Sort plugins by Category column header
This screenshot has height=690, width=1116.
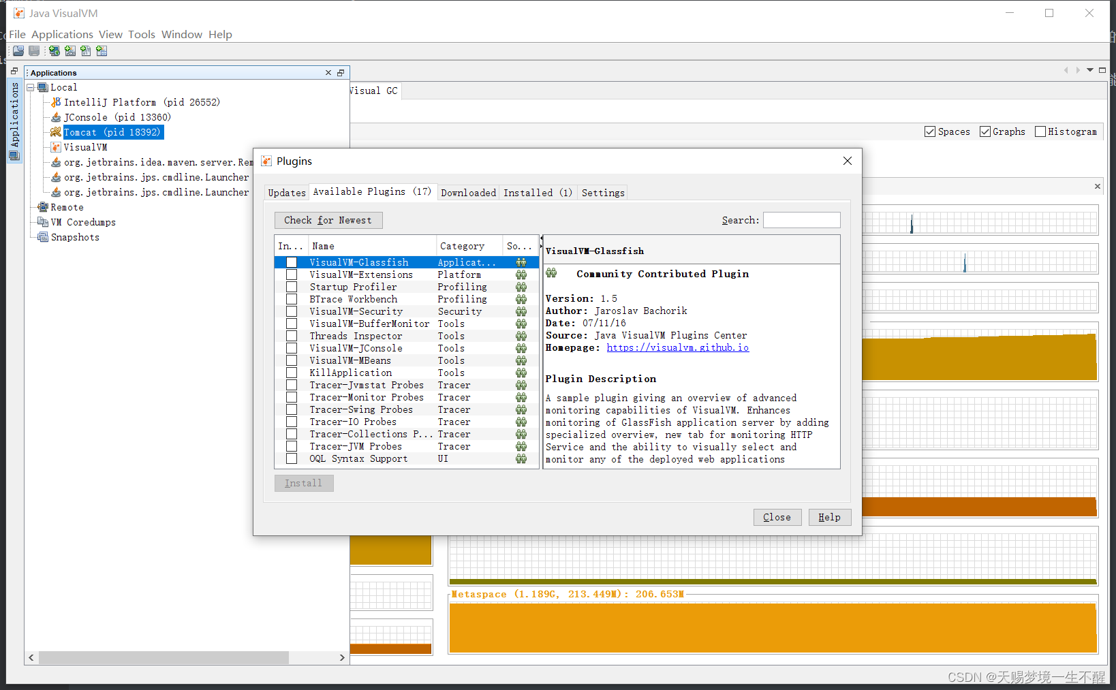pos(469,246)
